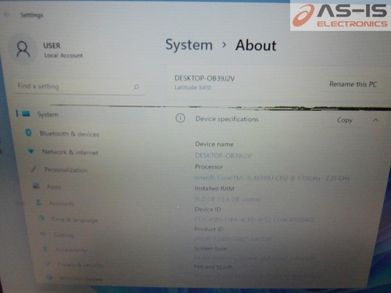Click the Device specifications info icon

pyautogui.click(x=180, y=118)
